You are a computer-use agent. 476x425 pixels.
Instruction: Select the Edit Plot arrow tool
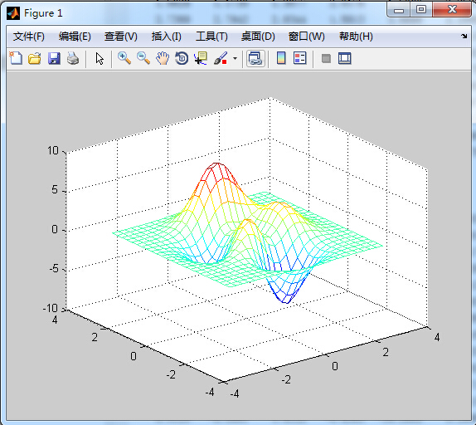click(100, 58)
